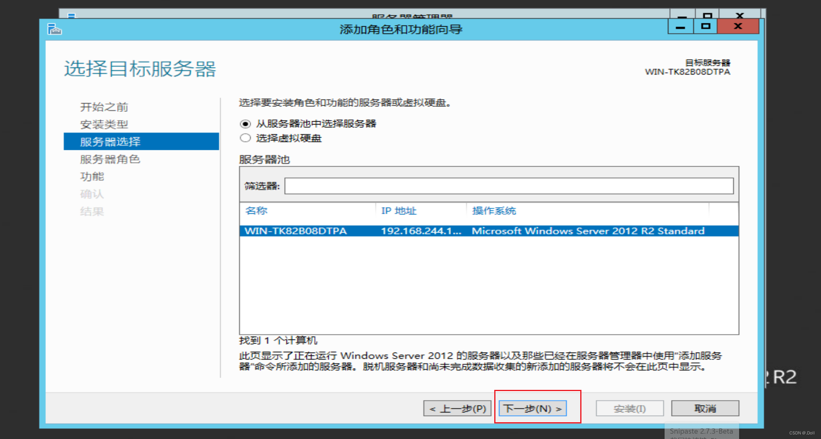Image resolution: width=821 pixels, height=439 pixels.
Task: Click the wizard icon in the title bar
Action: click(x=54, y=29)
